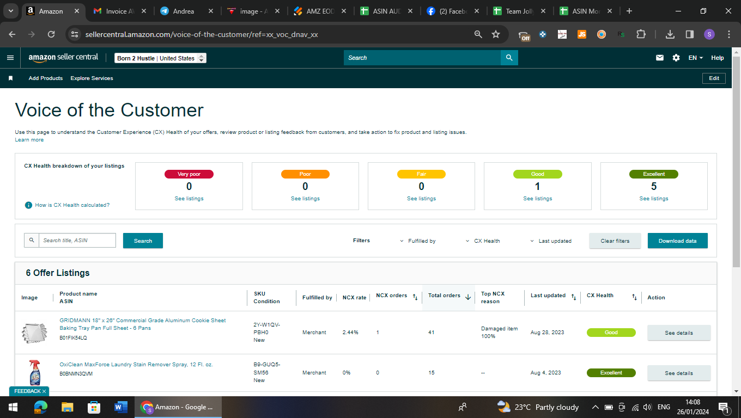Click the Edit button in the navigation bar
Screen dimensions: 741x418
click(x=714, y=78)
